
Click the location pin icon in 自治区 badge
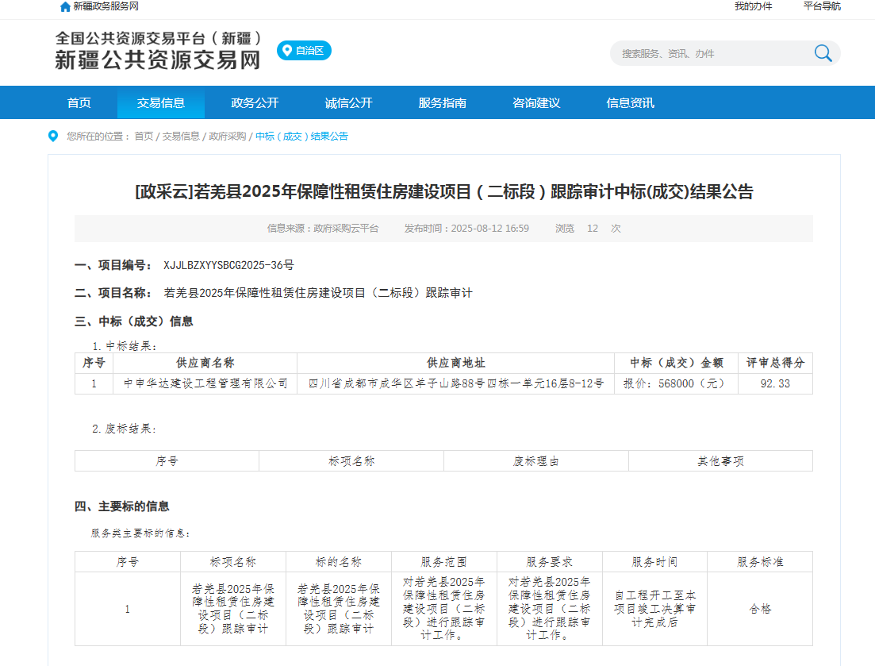286,50
